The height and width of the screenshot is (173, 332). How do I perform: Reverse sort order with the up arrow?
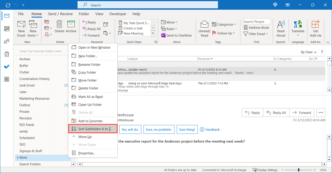point(322,52)
